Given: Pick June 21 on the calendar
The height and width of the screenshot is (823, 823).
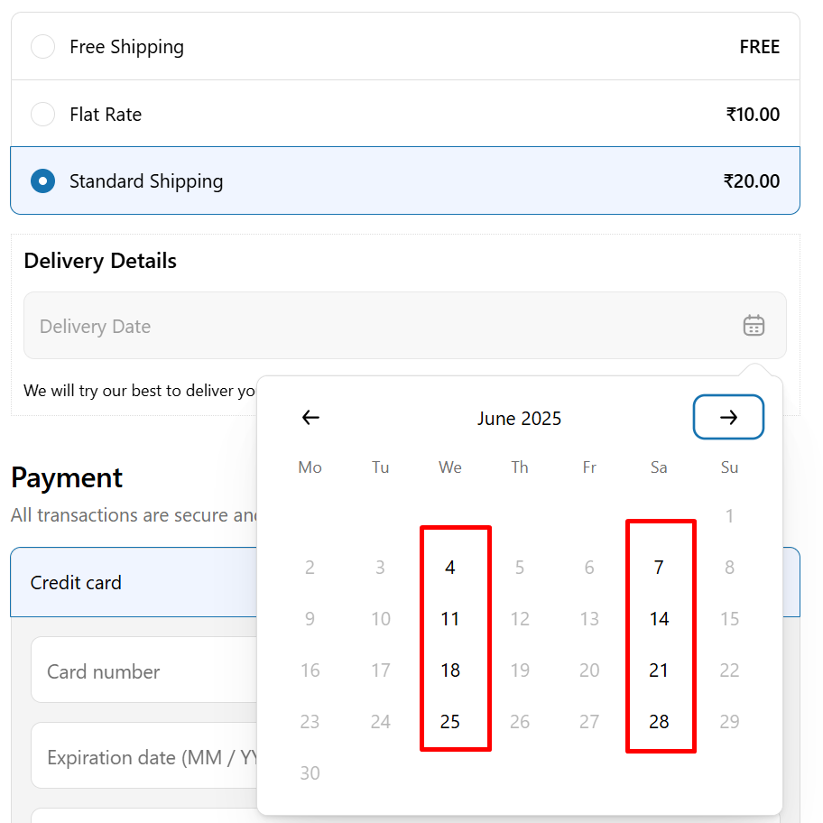Looking at the screenshot, I should click(659, 670).
